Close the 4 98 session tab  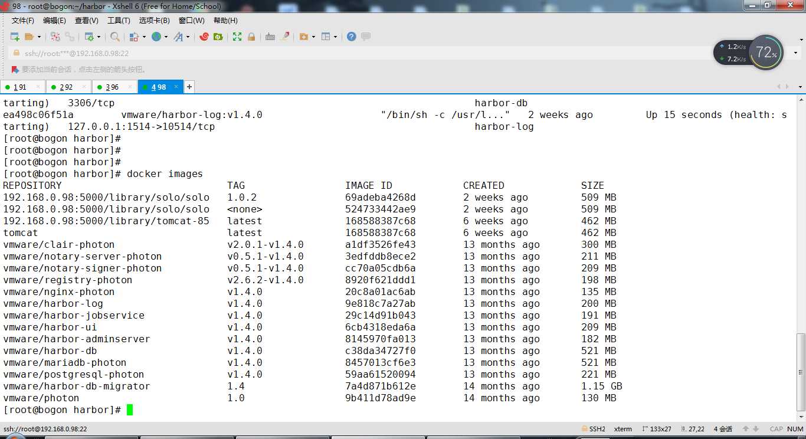click(176, 87)
